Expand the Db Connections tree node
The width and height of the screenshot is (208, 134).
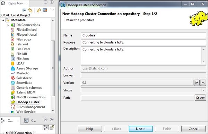click(x=8, y=25)
